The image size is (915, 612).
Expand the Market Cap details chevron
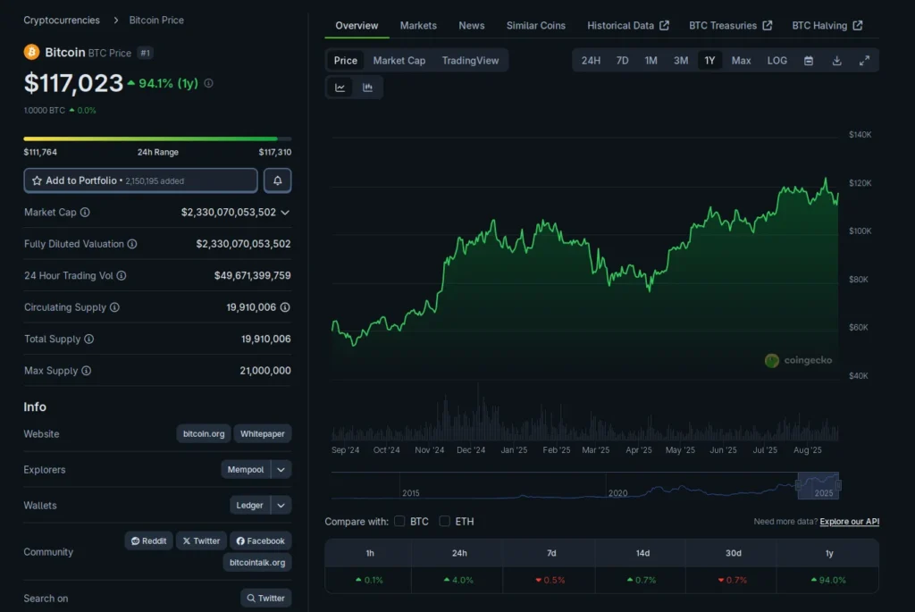tap(285, 213)
